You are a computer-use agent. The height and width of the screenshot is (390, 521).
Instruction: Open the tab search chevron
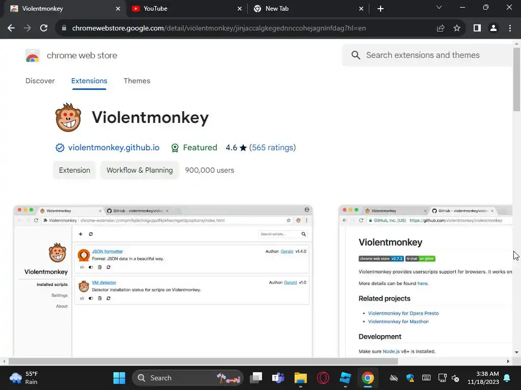(439, 7)
